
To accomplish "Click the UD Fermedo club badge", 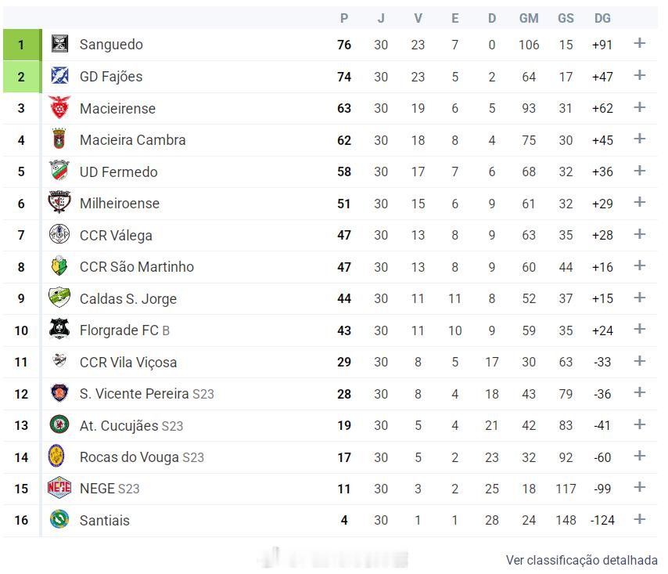I will [59, 171].
